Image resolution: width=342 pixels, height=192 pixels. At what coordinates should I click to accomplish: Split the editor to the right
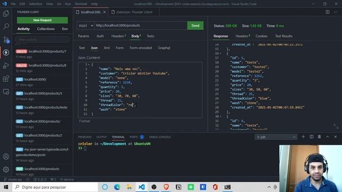click(328, 12)
